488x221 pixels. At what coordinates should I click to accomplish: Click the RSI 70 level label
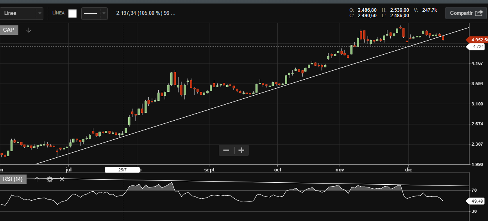click(x=474, y=191)
